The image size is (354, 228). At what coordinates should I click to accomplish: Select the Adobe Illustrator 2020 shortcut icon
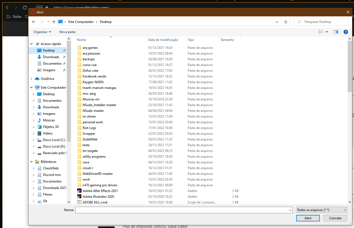click(x=79, y=197)
